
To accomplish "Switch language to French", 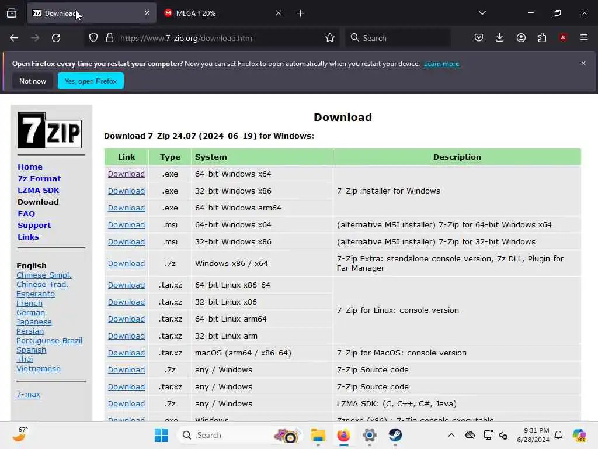I will click(x=29, y=303).
